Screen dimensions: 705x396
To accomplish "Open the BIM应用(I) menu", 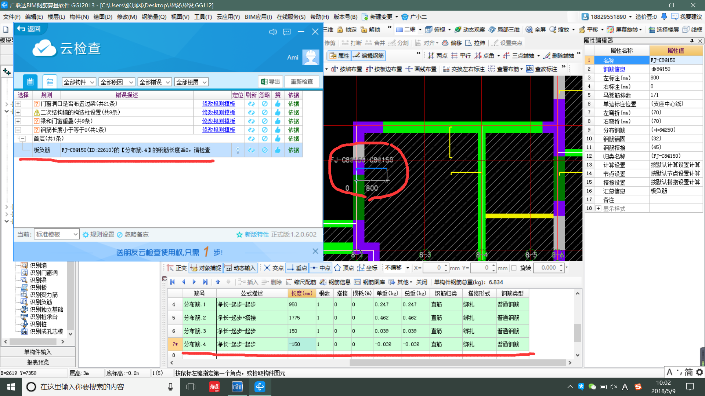I will 258,17.
